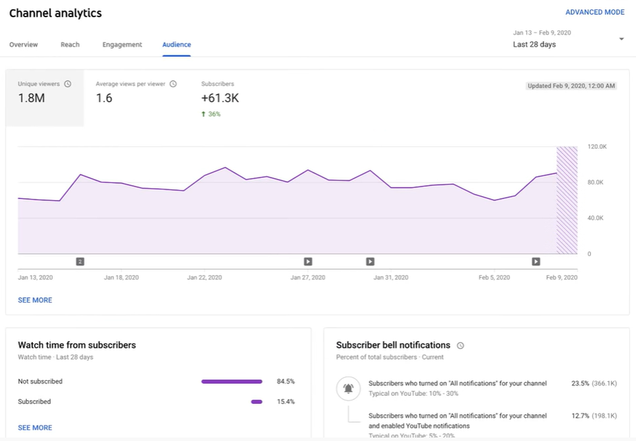Click the video play marker near Feb 9

[536, 261]
